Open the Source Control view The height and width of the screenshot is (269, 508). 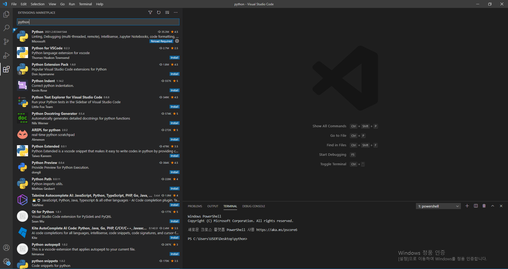click(x=6, y=41)
